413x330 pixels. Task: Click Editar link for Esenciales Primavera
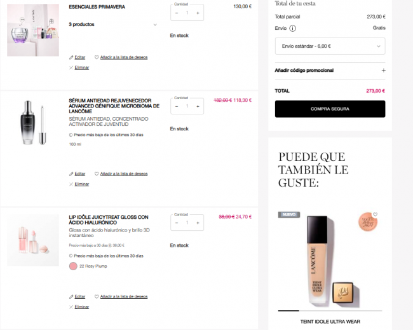click(x=80, y=57)
